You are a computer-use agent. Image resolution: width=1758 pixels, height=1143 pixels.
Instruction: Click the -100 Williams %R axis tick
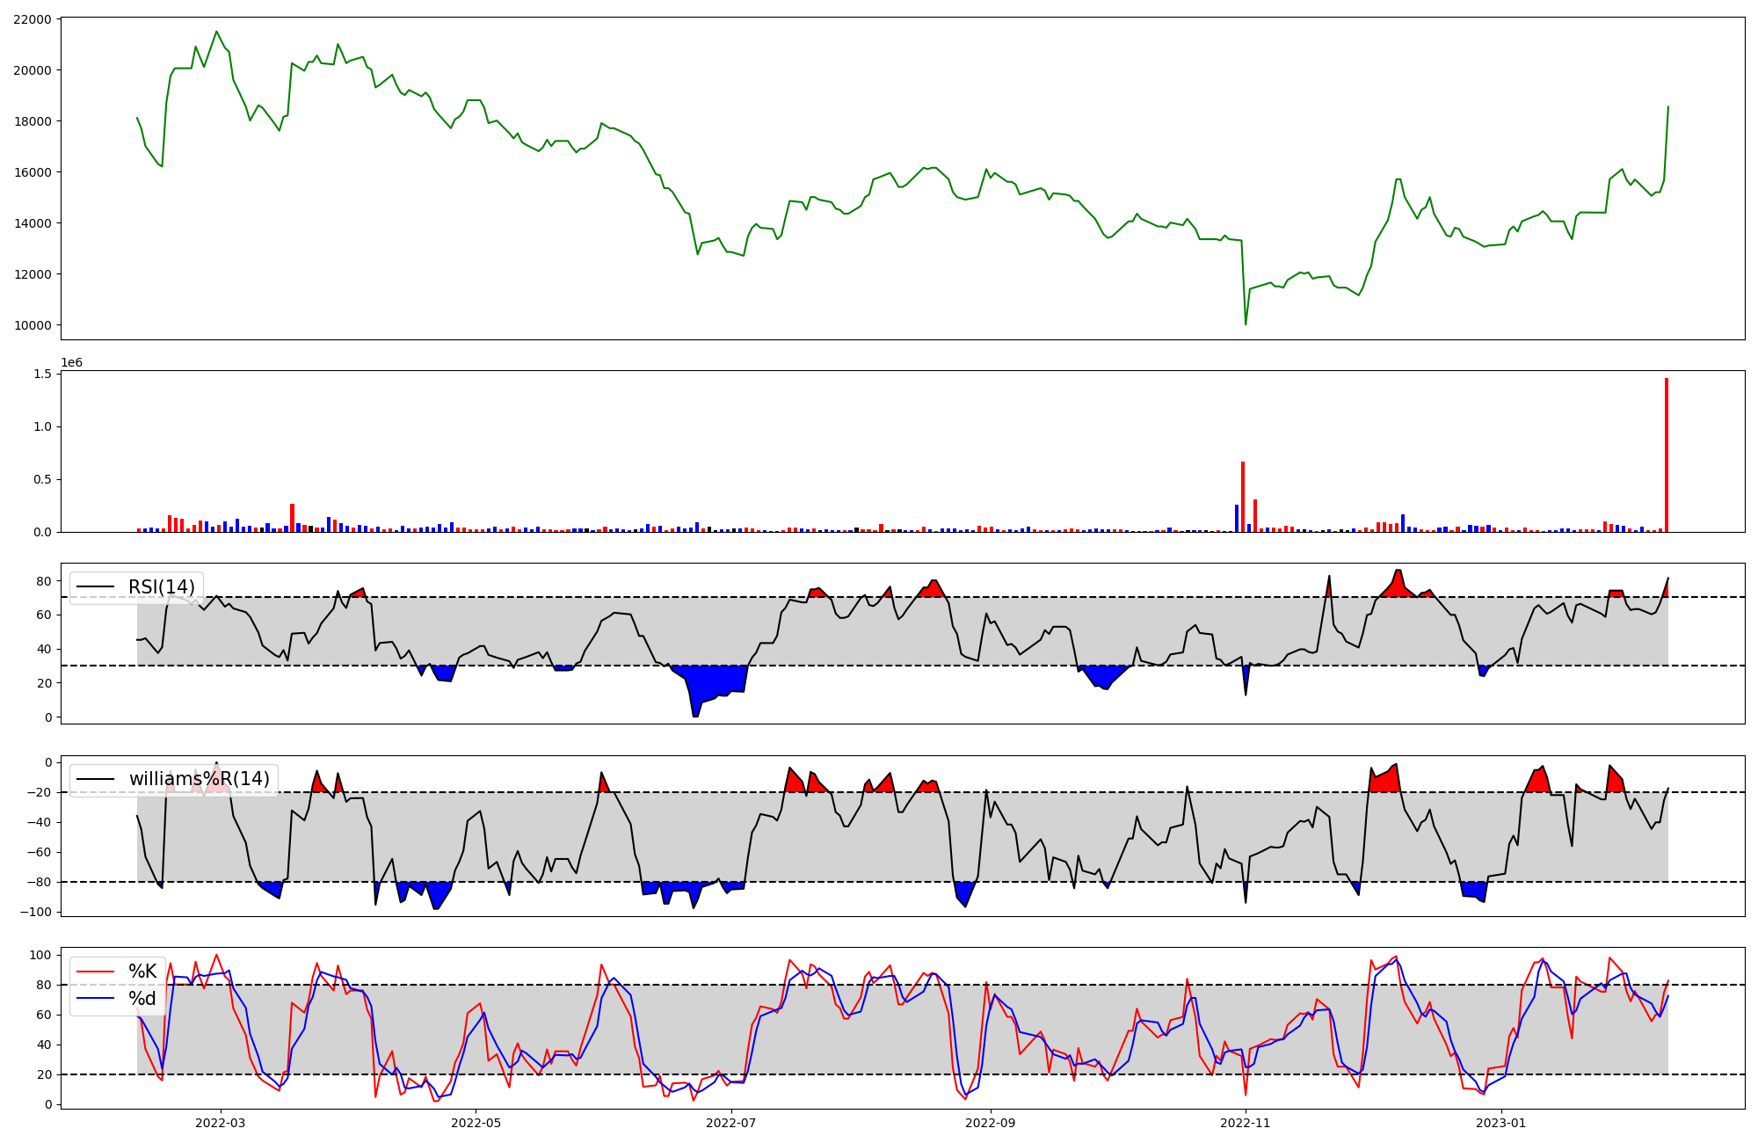[x=35, y=912]
